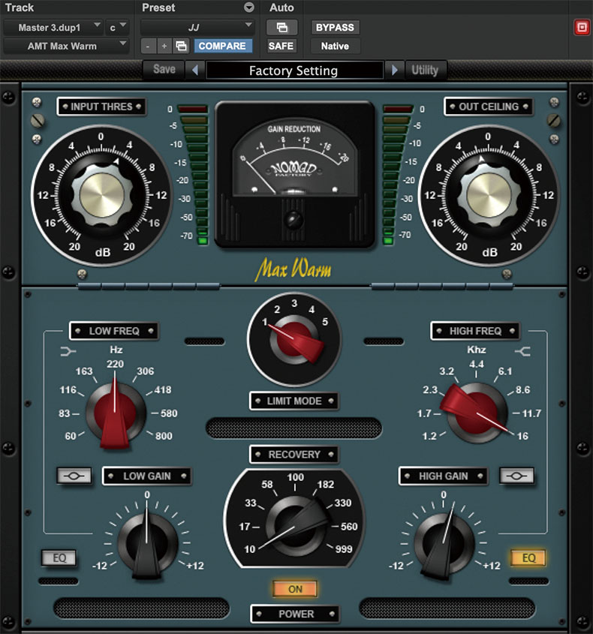Click the copy settings icon beside COMPARE

tap(181, 46)
